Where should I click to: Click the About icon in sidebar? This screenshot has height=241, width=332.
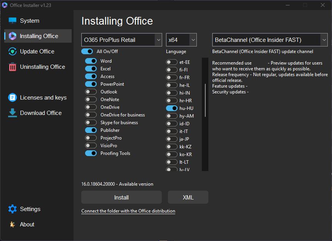(12, 224)
